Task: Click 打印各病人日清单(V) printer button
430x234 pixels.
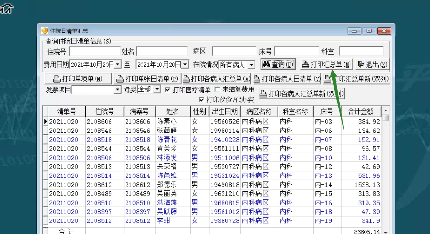Action: (x=287, y=79)
